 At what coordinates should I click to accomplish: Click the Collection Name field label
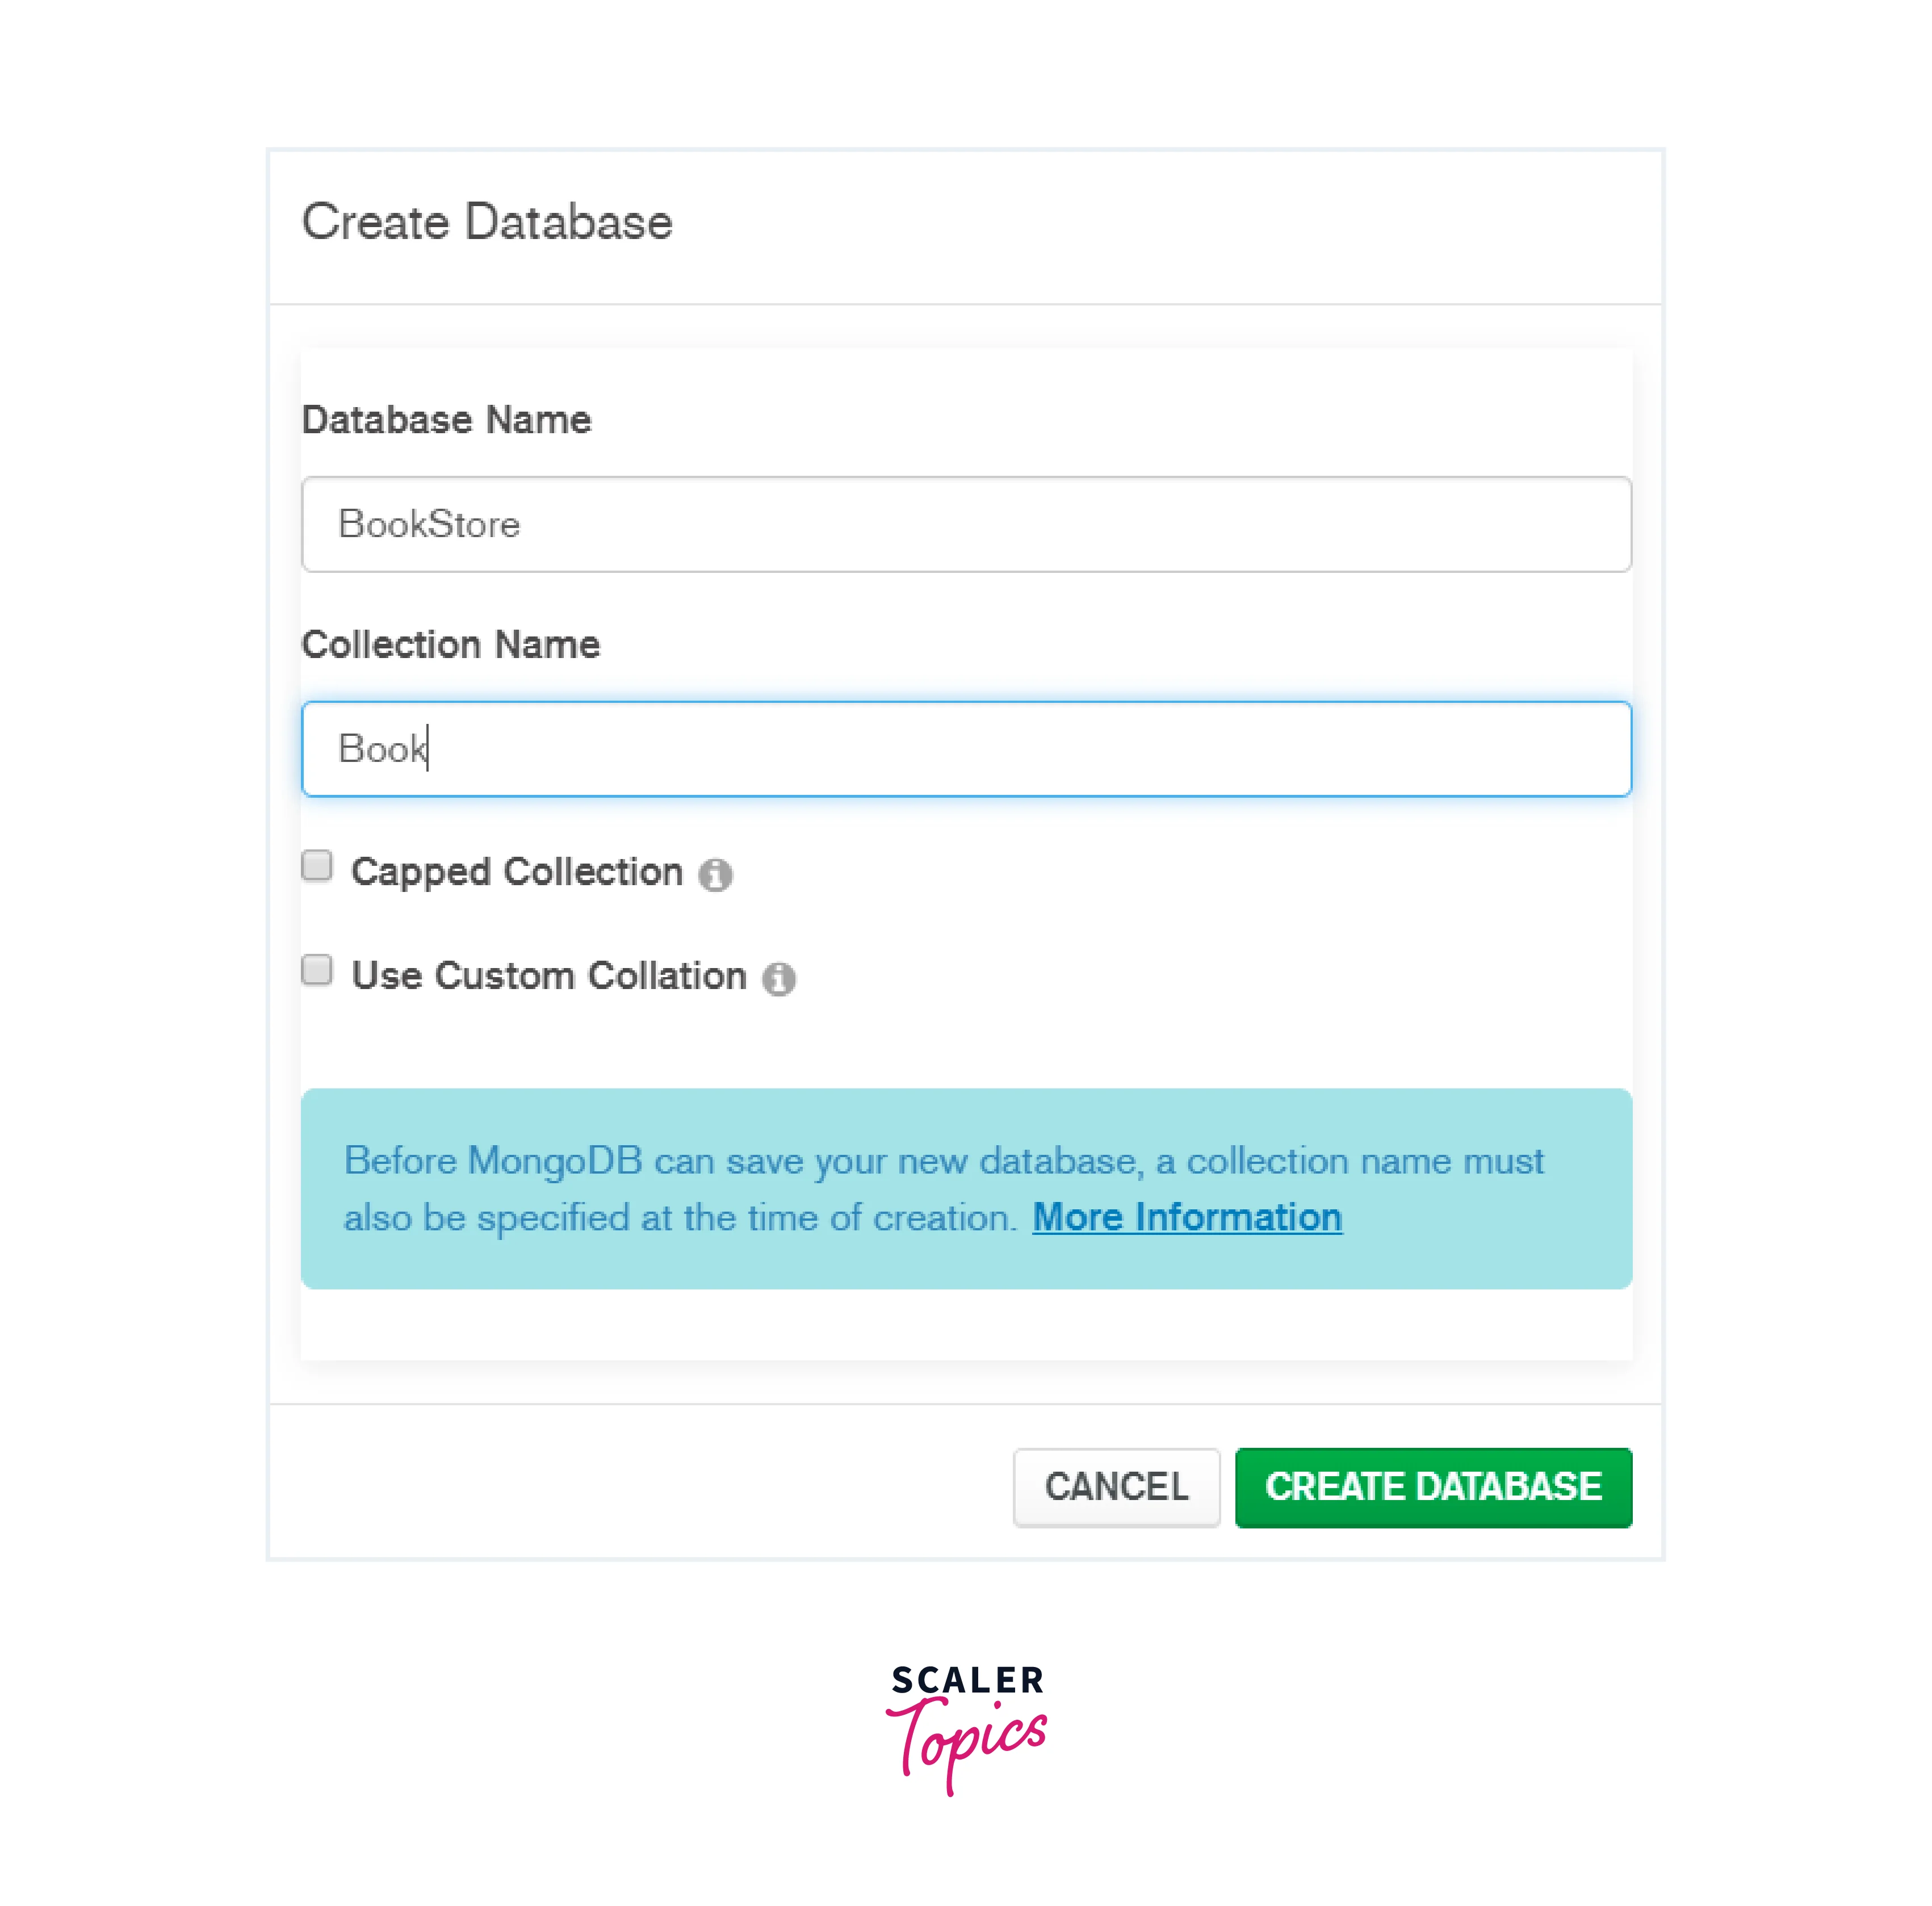click(x=451, y=645)
